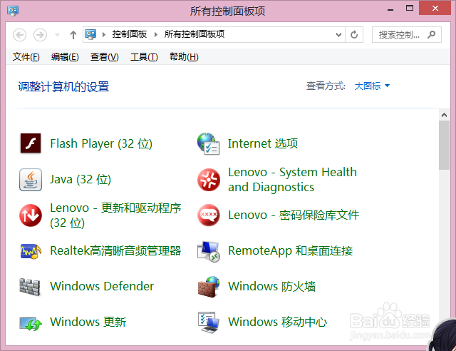This screenshot has height=351, width=456.
Task: Open 大图标 view mode dropdown
Action: pos(372,86)
